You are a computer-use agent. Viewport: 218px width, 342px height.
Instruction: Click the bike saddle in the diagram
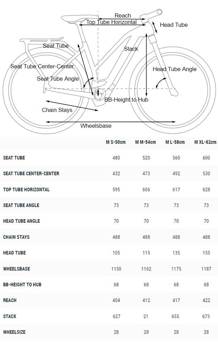point(80,18)
